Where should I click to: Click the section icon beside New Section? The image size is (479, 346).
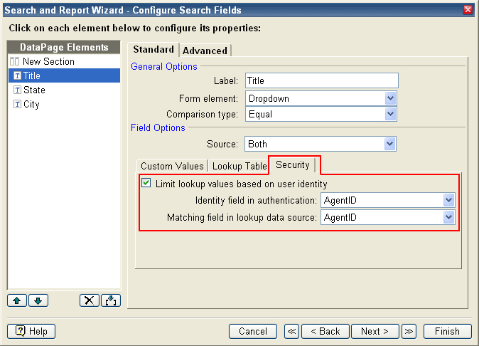coord(14,61)
